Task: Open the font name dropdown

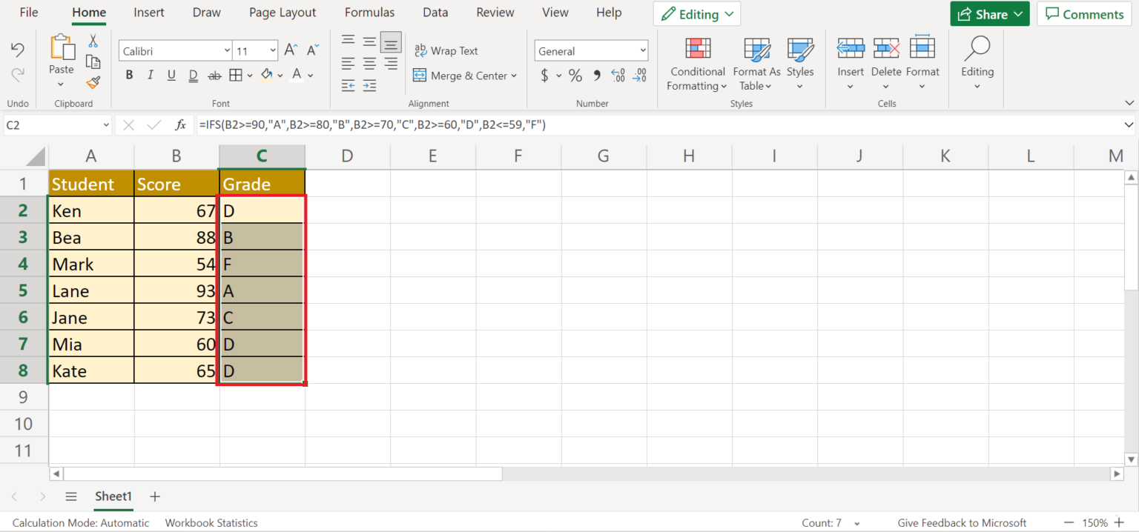Action: point(228,50)
